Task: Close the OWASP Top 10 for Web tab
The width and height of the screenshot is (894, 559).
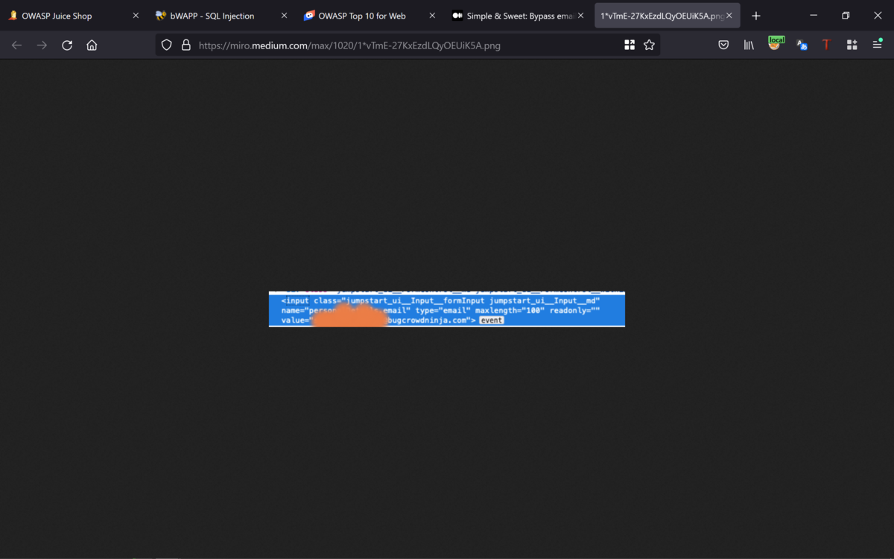Action: [432, 16]
